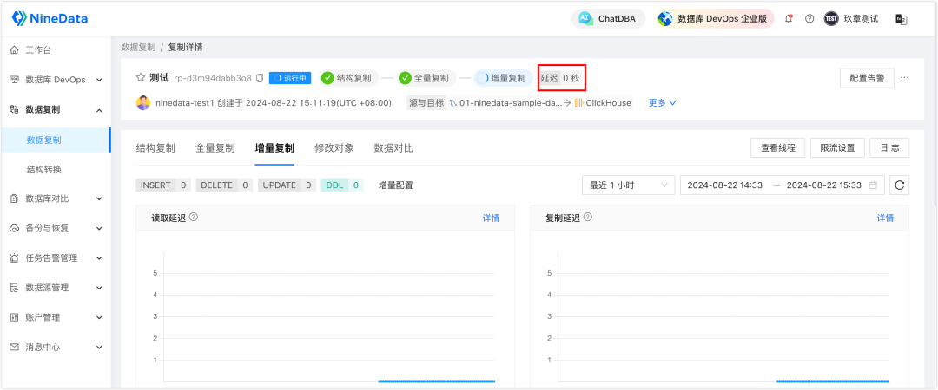Viewport: 938px width, 390px height.
Task: Collapse 数据复制 sidebar group
Action: [56, 109]
